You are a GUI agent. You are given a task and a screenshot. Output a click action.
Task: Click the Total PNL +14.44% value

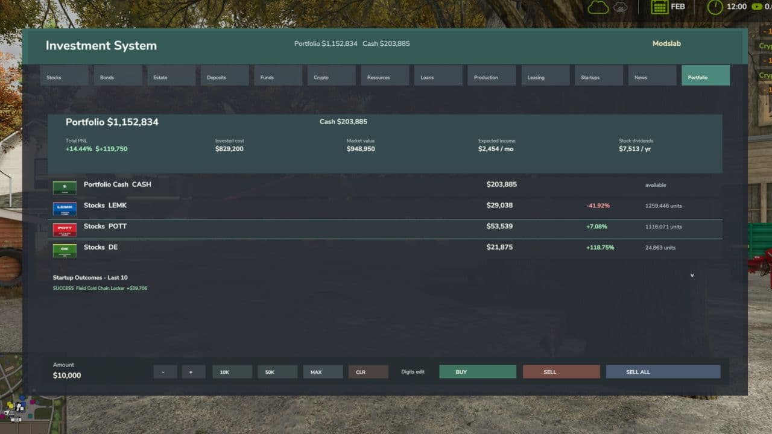[x=96, y=149]
